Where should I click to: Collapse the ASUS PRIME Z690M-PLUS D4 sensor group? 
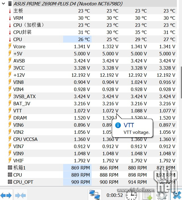3,4
